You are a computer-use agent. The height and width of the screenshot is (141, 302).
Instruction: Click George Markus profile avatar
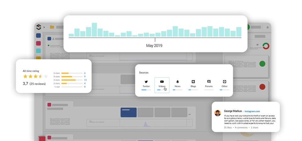(218, 113)
